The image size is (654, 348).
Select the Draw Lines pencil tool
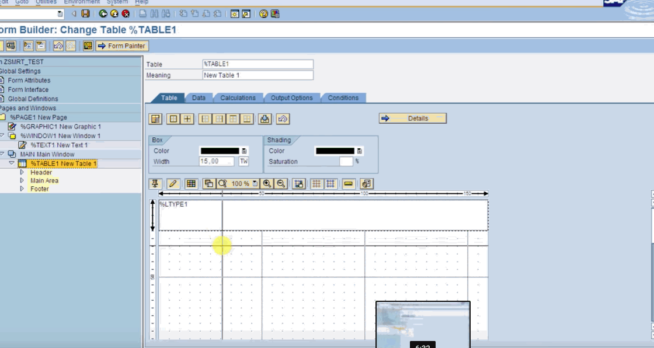173,183
